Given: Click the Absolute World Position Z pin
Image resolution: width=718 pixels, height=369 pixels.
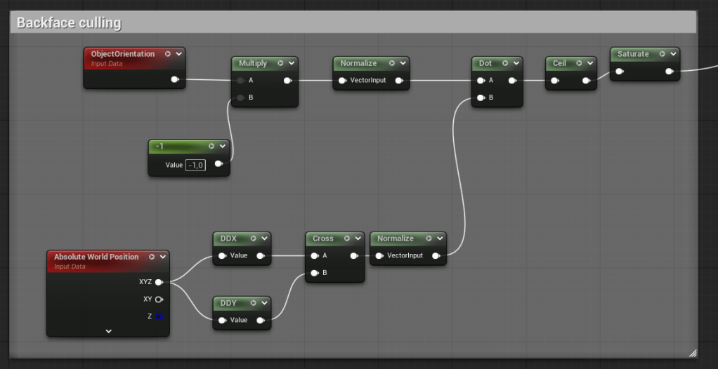Looking at the screenshot, I should pyautogui.click(x=159, y=316).
